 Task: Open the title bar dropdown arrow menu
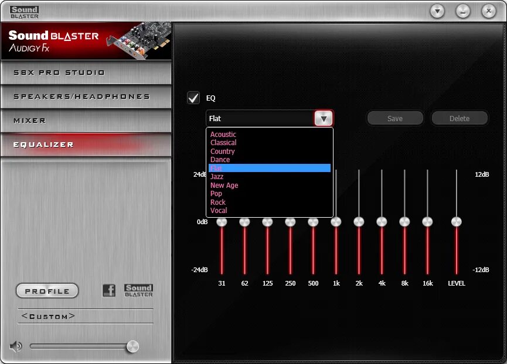pos(437,12)
